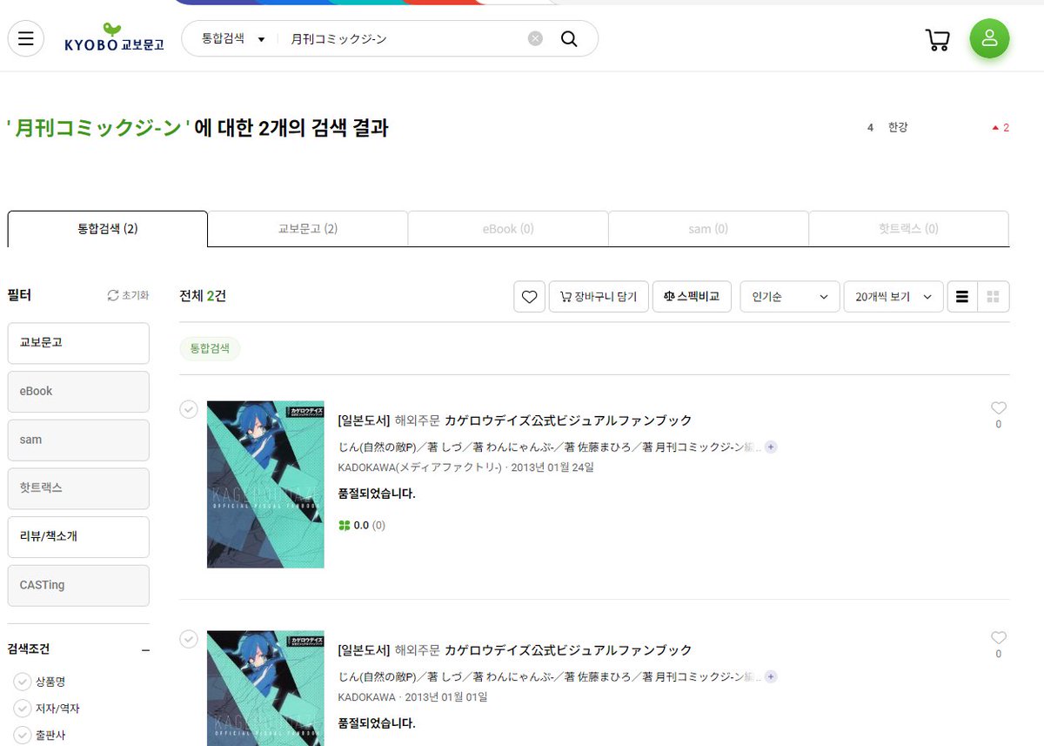Focus the search input field
Image resolution: width=1044 pixels, height=746 pixels.
coord(405,38)
